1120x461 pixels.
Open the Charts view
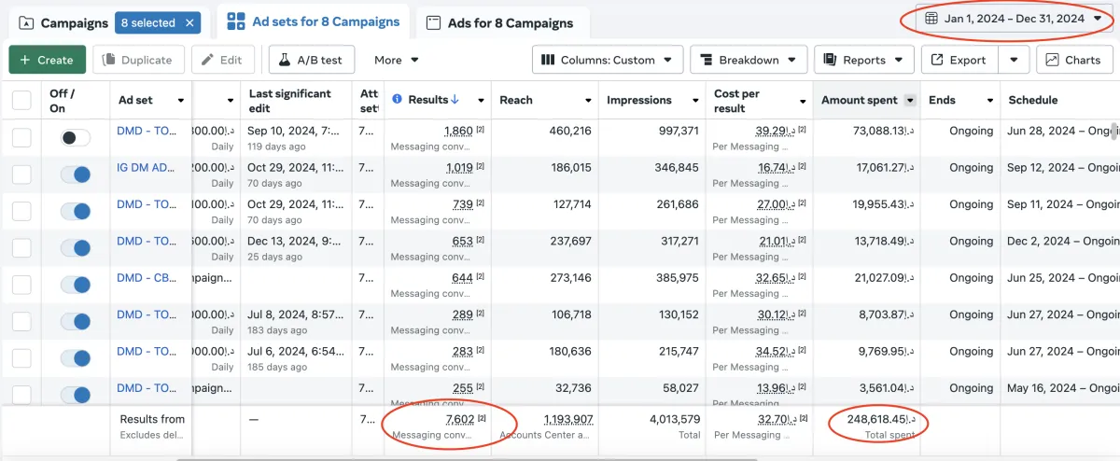[1073, 60]
